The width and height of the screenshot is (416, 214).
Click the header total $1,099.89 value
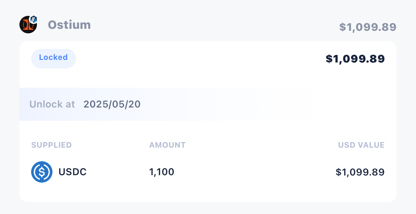(x=368, y=27)
